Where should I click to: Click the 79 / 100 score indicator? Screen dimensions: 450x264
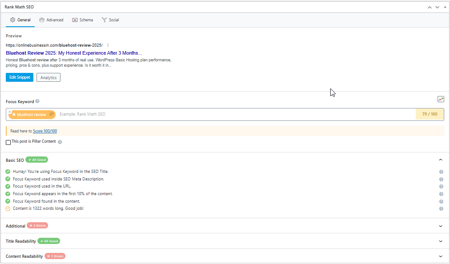(430, 114)
